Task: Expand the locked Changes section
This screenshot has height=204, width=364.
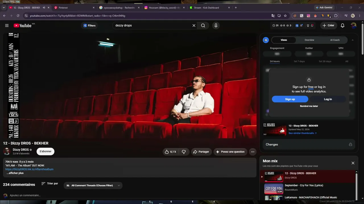Action: click(x=309, y=144)
